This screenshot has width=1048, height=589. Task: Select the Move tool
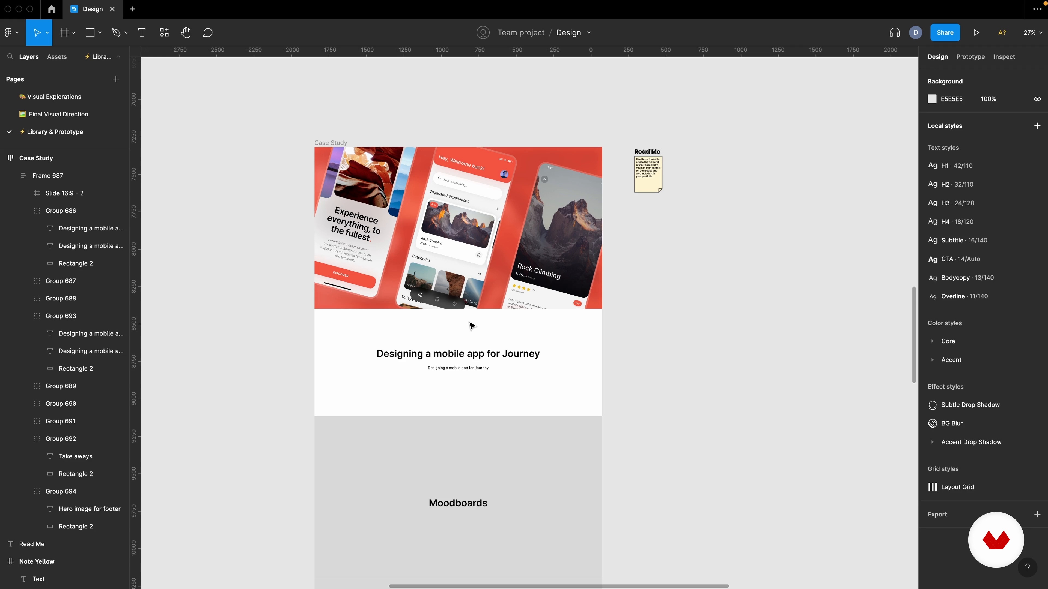(x=37, y=32)
